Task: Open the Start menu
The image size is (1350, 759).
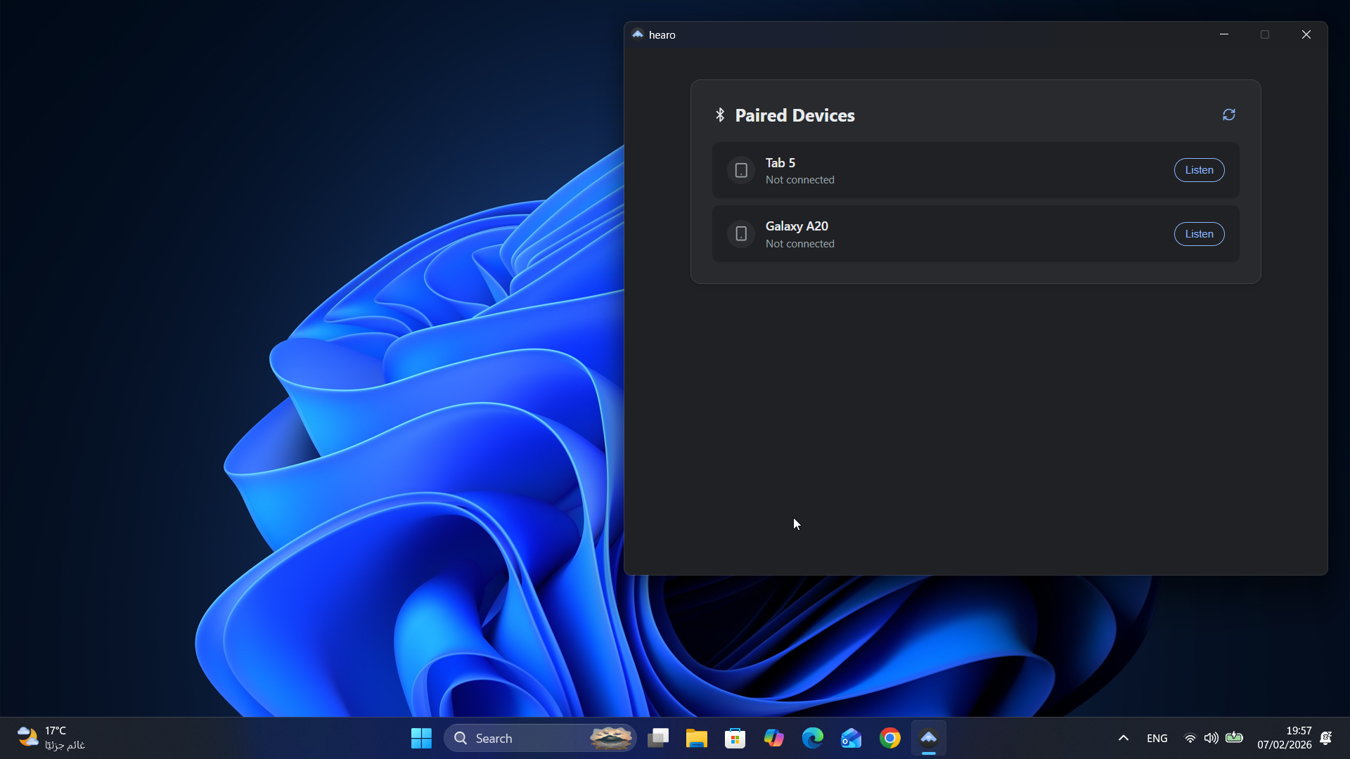Action: (420, 738)
